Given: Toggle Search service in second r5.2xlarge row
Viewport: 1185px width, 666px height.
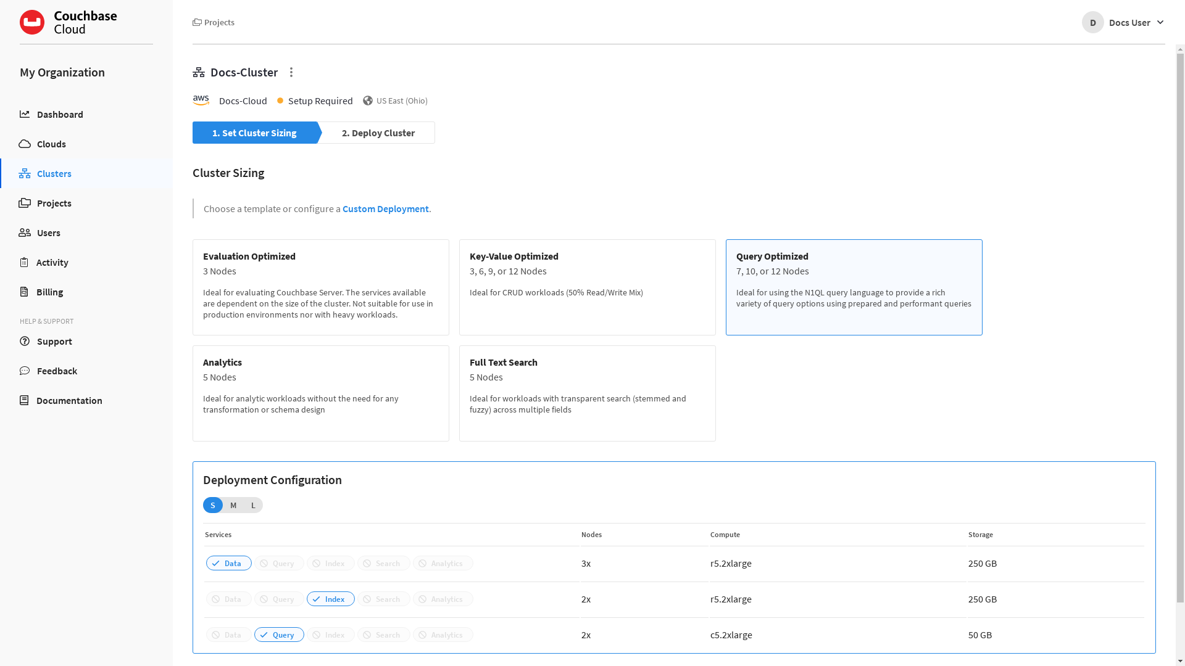Looking at the screenshot, I should [384, 599].
